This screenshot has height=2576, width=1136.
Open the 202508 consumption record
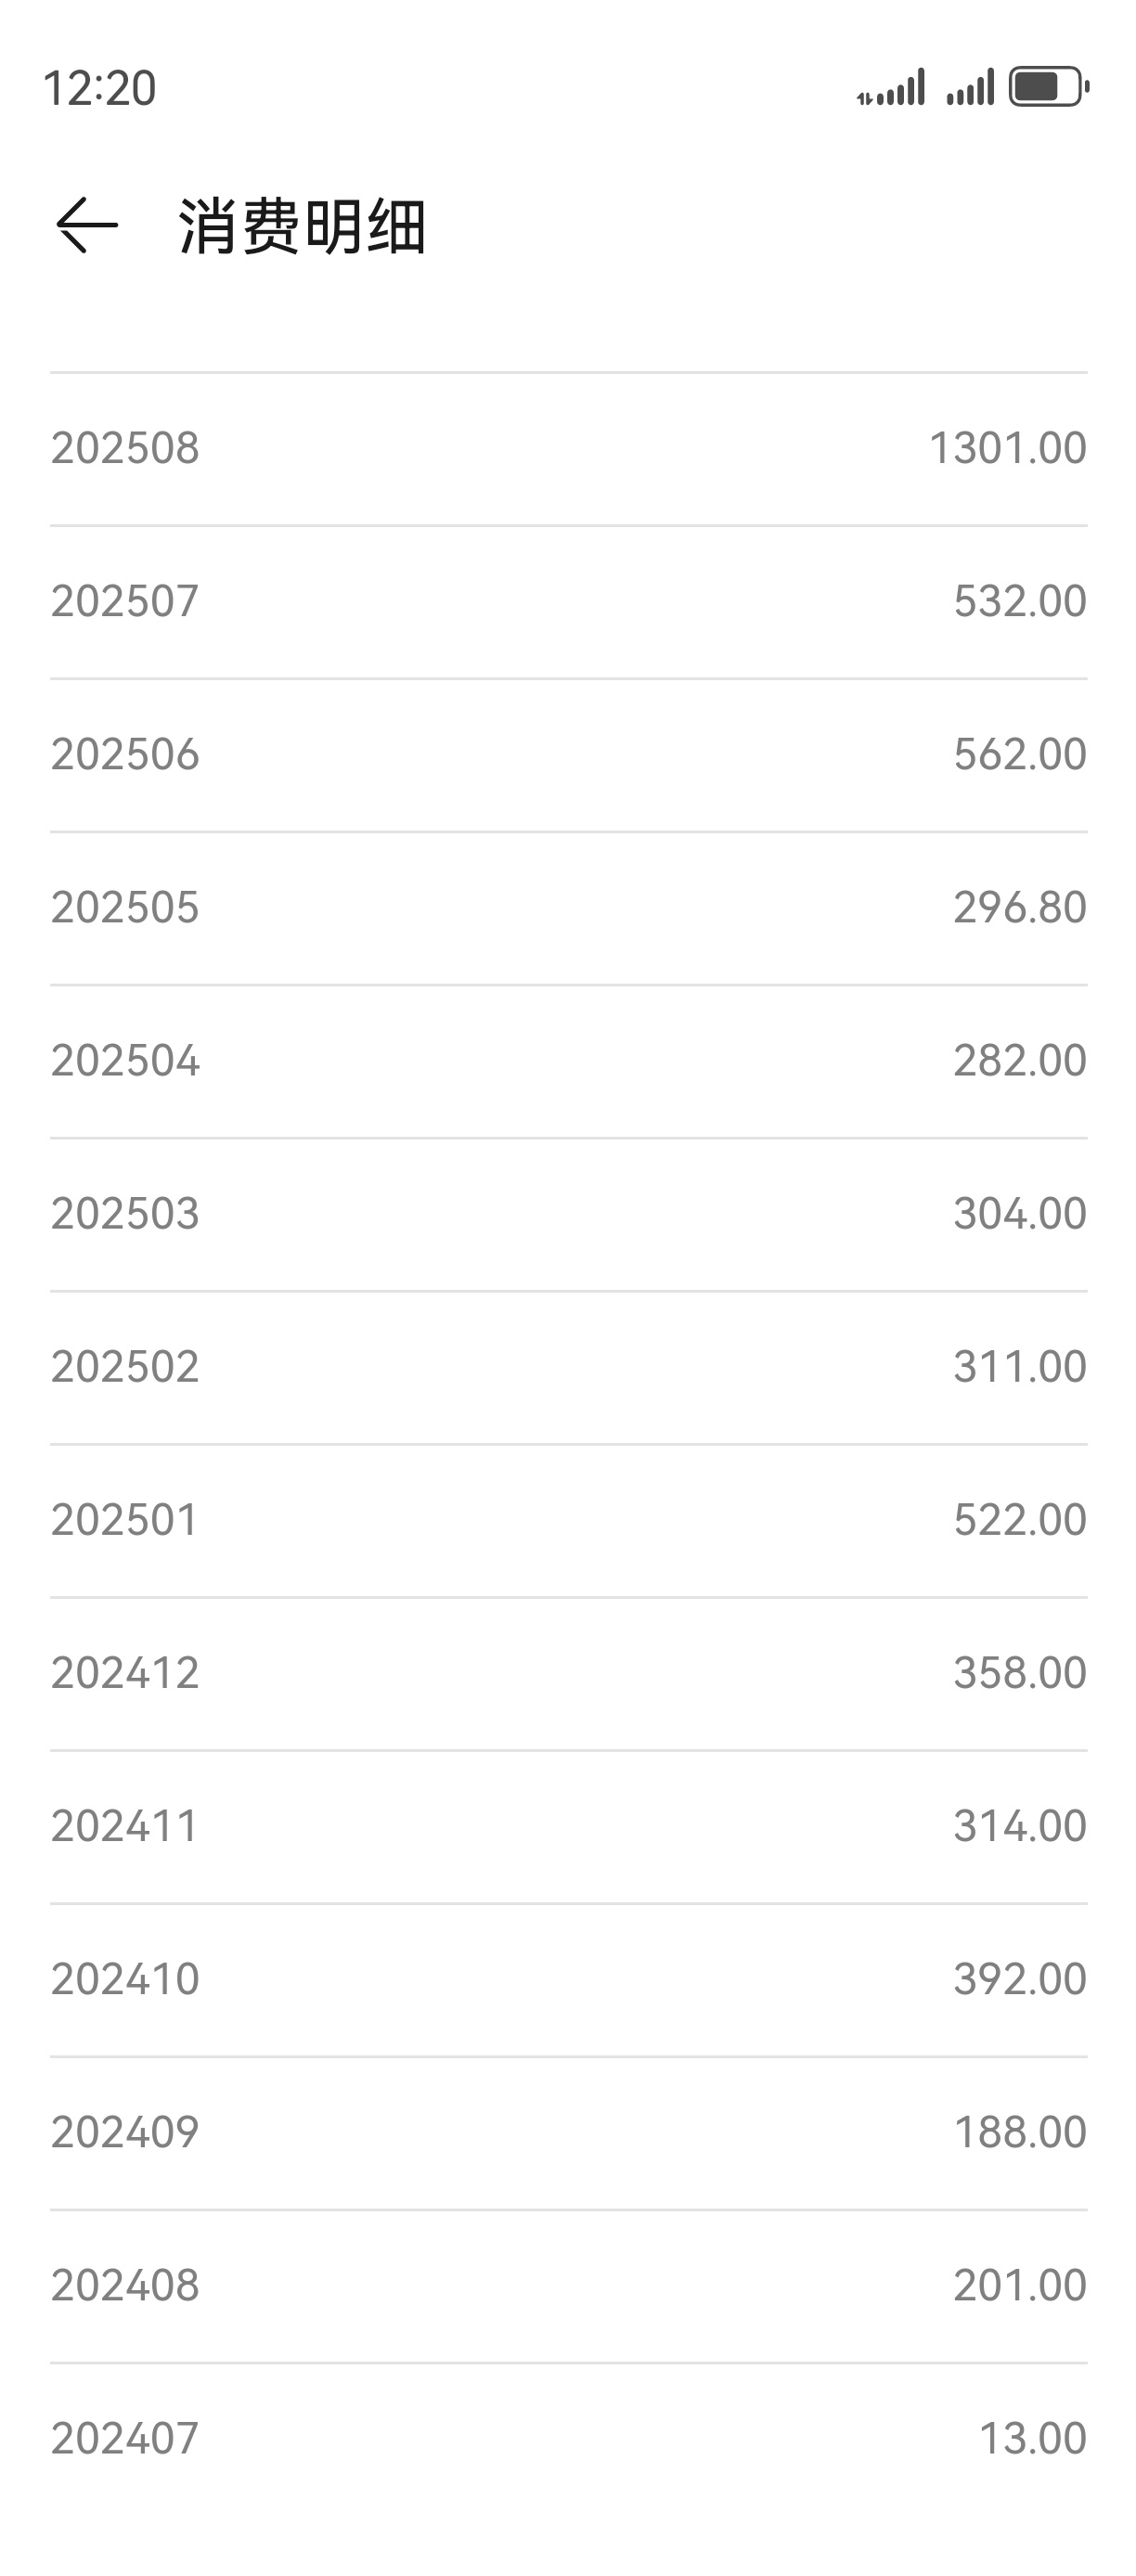coord(568,449)
